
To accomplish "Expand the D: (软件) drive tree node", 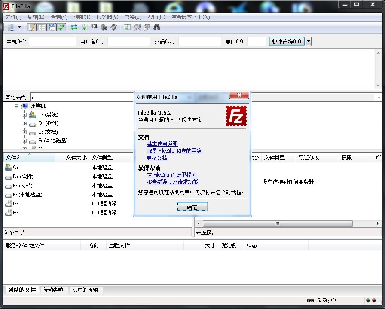I will [x=25, y=123].
